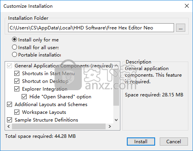
Task: Uncheck 'Additional Layouts and Schemes' checkbox
Action: 9,105
